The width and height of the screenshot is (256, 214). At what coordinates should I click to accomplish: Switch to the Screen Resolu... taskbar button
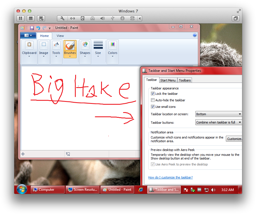(x=83, y=190)
